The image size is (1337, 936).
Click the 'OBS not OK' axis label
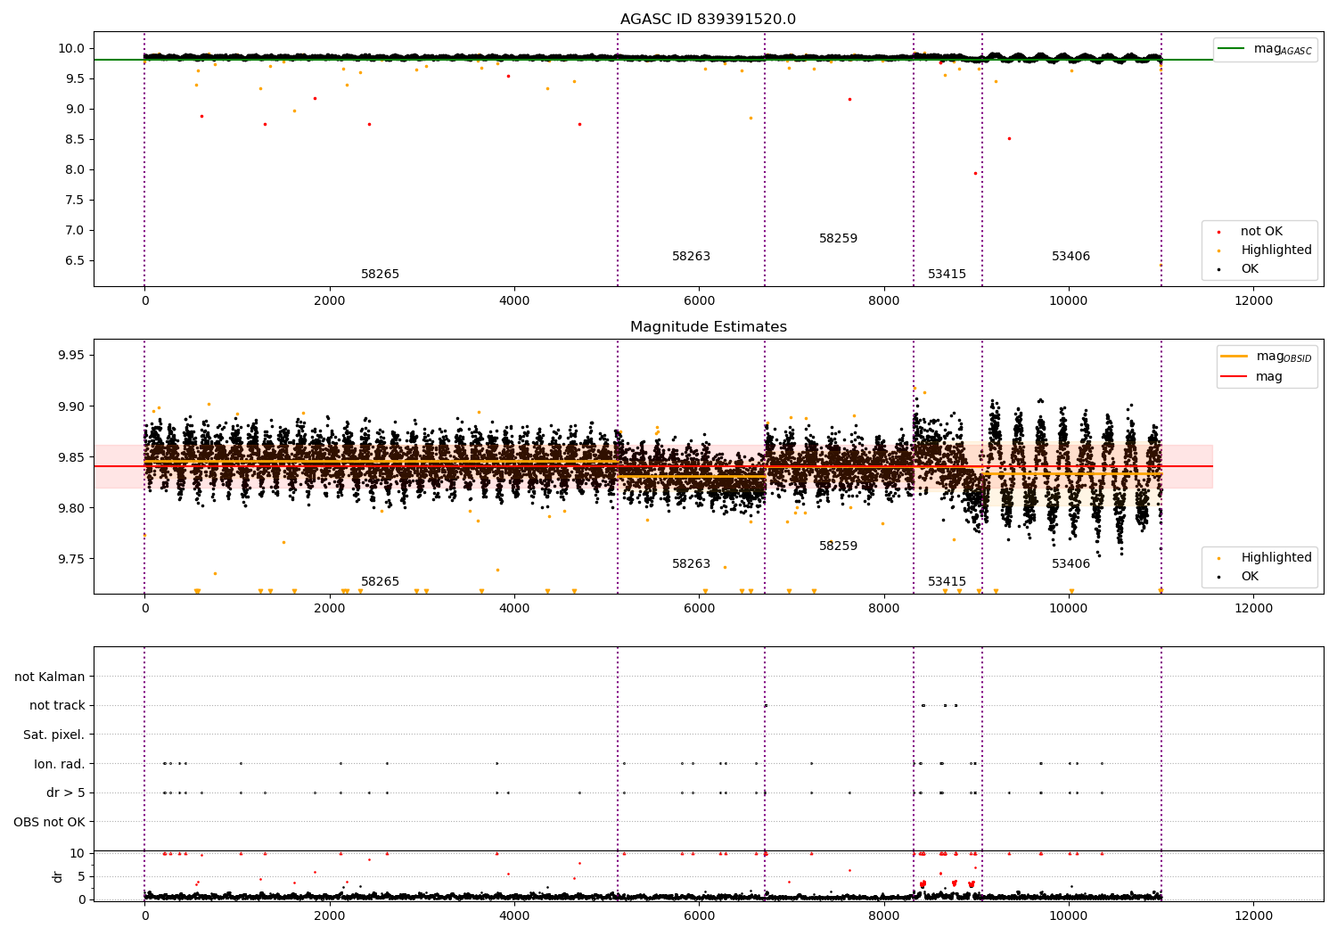pyautogui.click(x=49, y=822)
